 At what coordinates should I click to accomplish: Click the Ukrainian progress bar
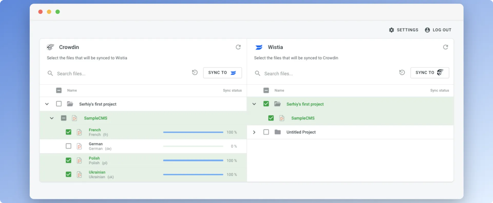(193, 175)
